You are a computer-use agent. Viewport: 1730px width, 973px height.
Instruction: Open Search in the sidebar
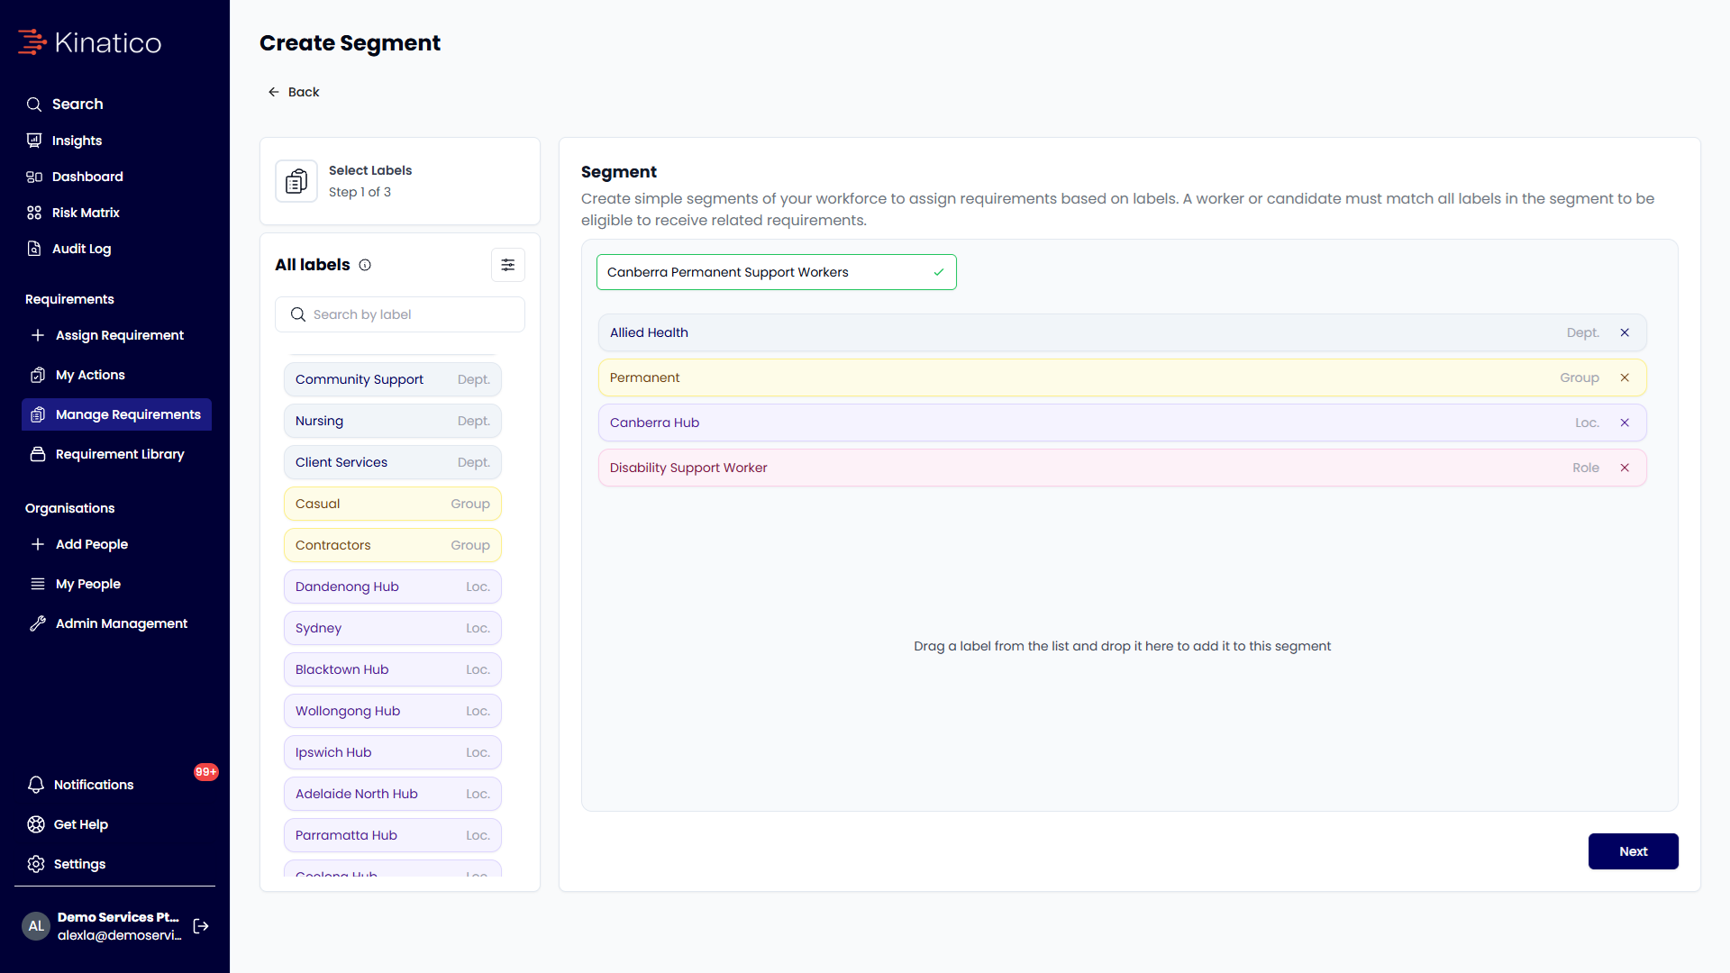[65, 105]
